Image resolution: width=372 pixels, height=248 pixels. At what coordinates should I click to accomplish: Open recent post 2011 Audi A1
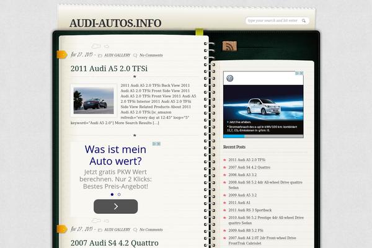(239, 203)
